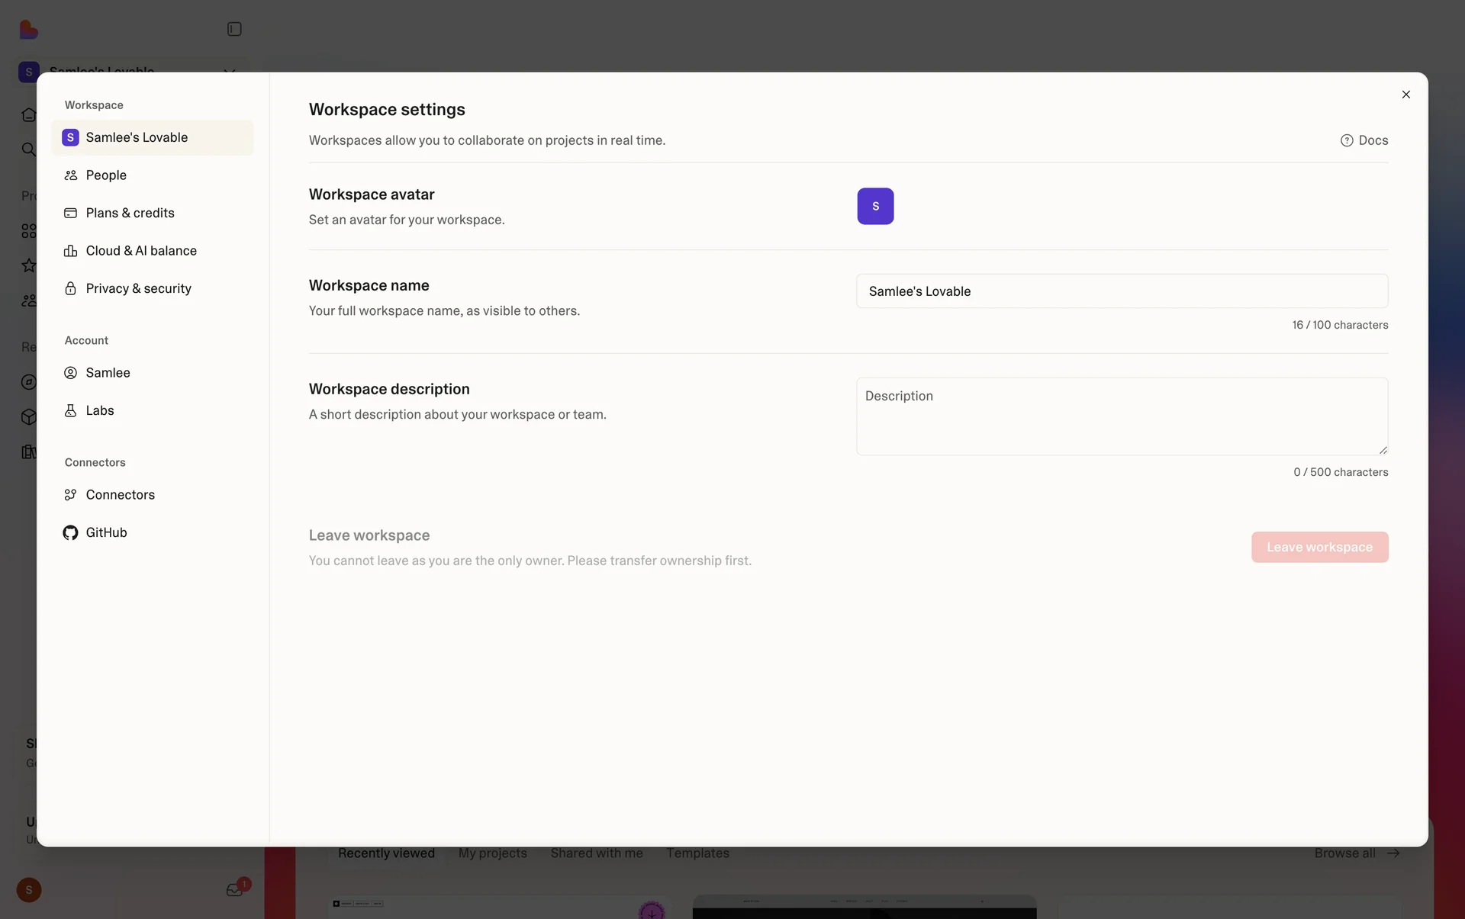Viewport: 1465px width, 919px height.
Task: Open GitHub connector settings
Action: [x=106, y=532]
